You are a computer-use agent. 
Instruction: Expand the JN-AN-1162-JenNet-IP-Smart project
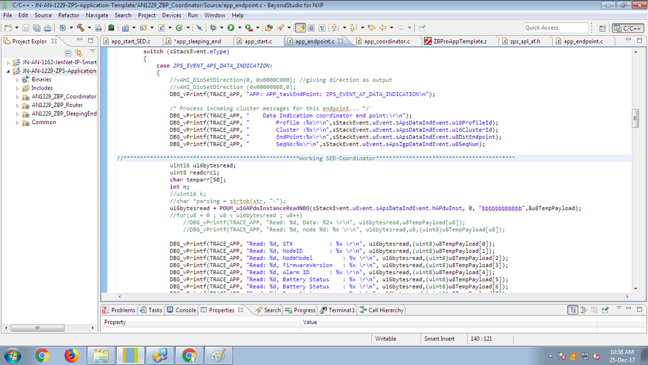[8, 62]
